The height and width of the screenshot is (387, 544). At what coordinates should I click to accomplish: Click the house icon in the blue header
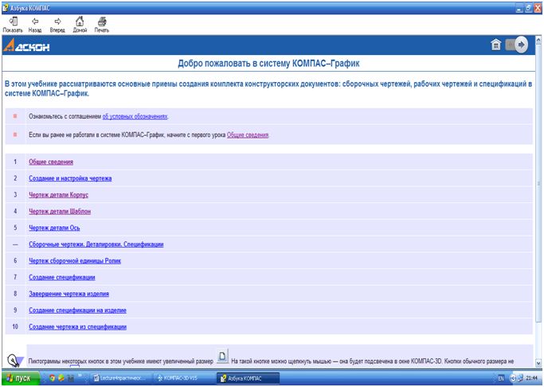pyautogui.click(x=496, y=45)
